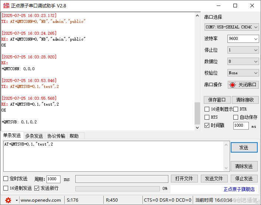The image size is (261, 205).
Task: Click the receive log scrollbar thumb
Action: pos(197,113)
